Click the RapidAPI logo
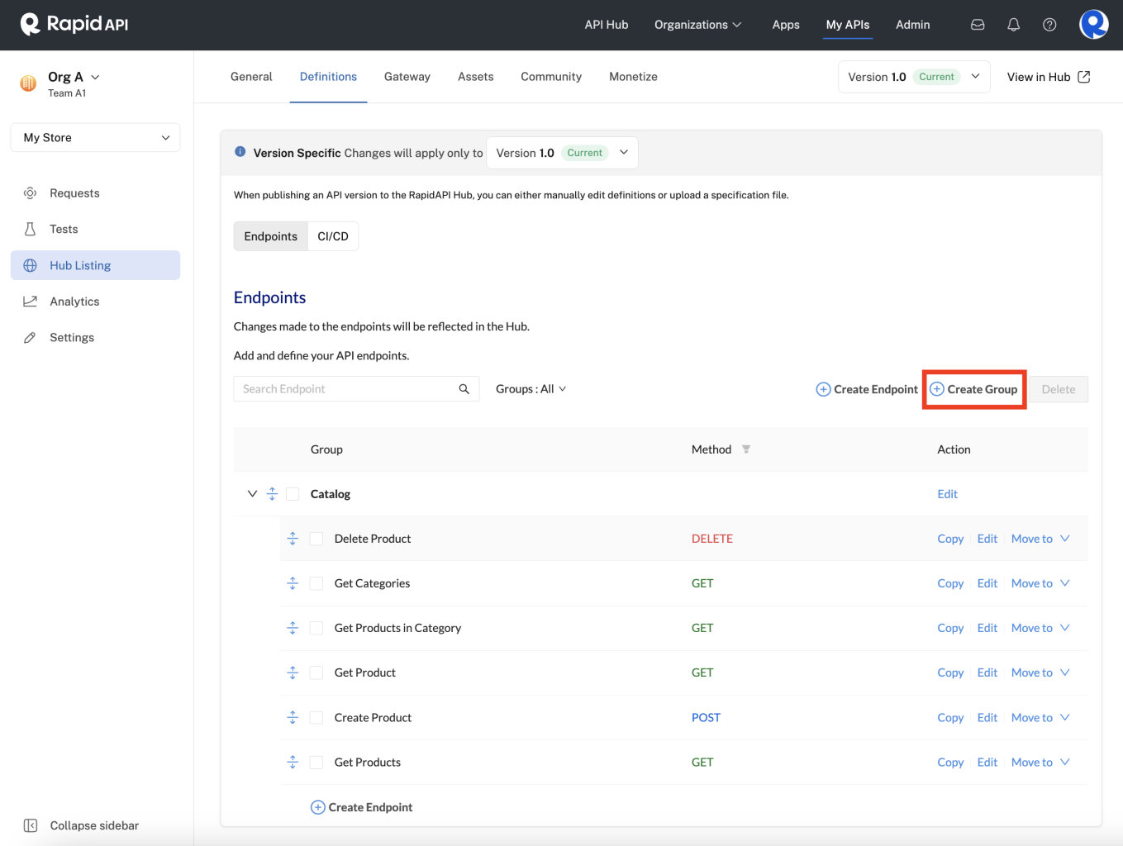1123x846 pixels. point(74,24)
